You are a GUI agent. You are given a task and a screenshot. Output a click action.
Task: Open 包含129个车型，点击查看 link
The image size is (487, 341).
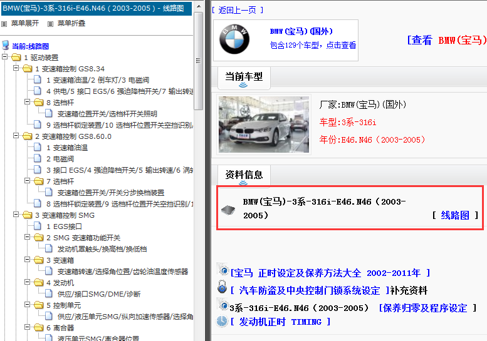pos(313,45)
